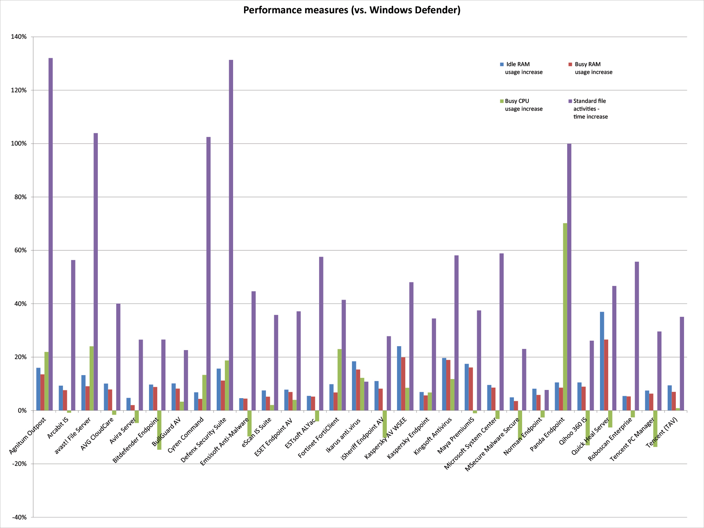Image resolution: width=704 pixels, height=528 pixels.
Task: Select the blue Idle RAM legend swatch
Action: click(x=502, y=64)
